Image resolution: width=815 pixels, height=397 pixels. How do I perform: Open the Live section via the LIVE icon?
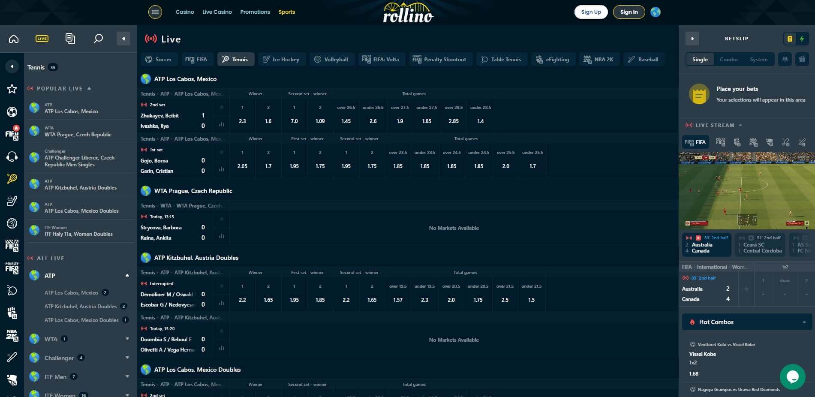tap(42, 39)
